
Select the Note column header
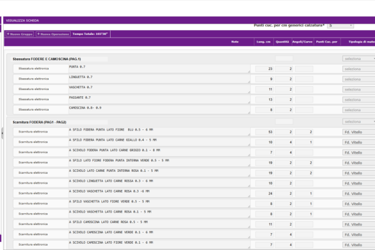point(234,42)
